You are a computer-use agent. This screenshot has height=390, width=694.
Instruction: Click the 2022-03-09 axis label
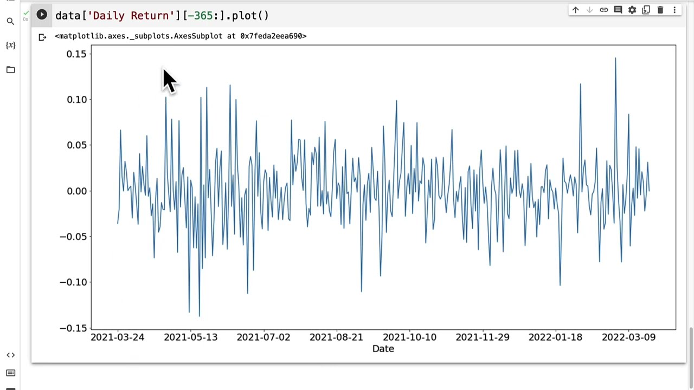pyautogui.click(x=628, y=337)
